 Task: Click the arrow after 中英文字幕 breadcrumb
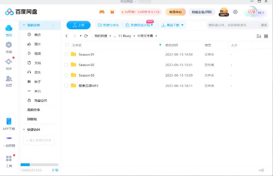pos(156,36)
